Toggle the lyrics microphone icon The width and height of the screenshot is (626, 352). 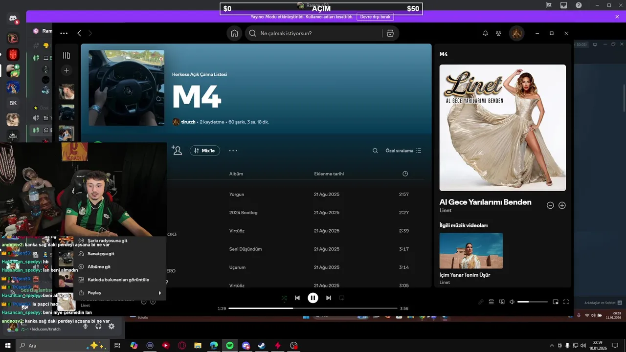481,302
